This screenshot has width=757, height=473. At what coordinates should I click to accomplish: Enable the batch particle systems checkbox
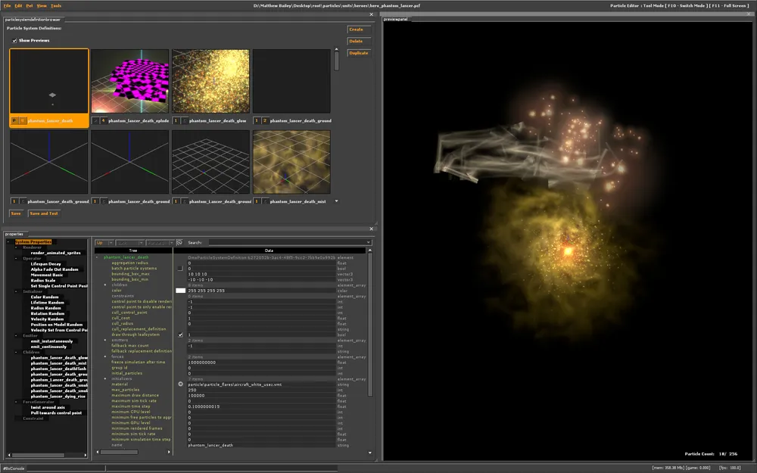180,268
